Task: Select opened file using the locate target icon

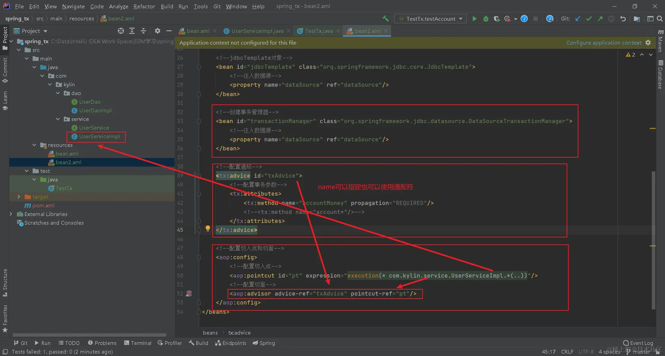Action: 121,31
